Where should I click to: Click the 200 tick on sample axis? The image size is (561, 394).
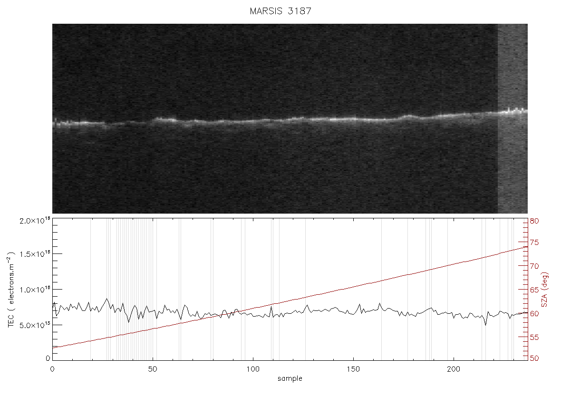pos(454,369)
